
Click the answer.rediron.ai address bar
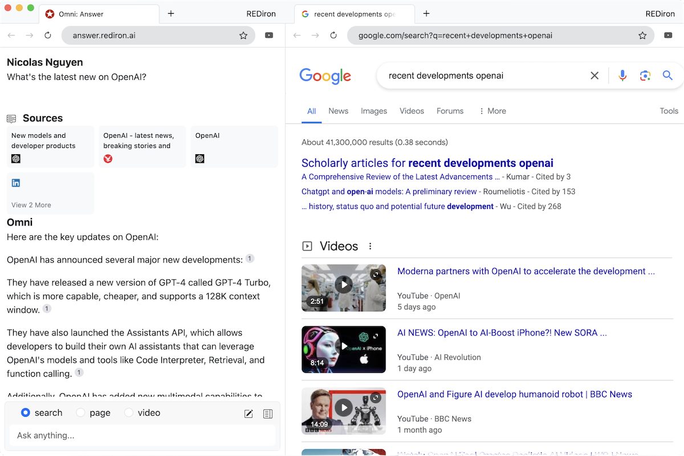pyautogui.click(x=158, y=35)
